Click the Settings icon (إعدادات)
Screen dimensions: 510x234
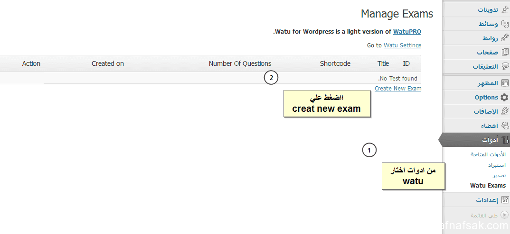[504, 200]
